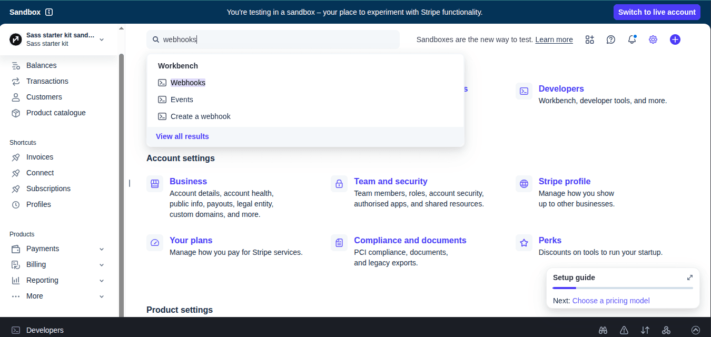Viewport: 711px width, 337px height.
Task: Expand workbench with the bottom-right chevron circle
Action: pyautogui.click(x=696, y=330)
